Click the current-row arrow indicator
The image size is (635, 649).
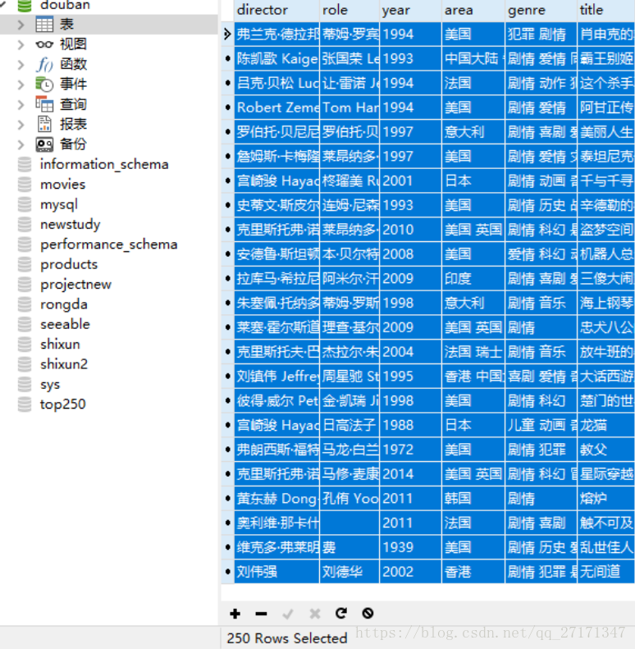(x=227, y=34)
